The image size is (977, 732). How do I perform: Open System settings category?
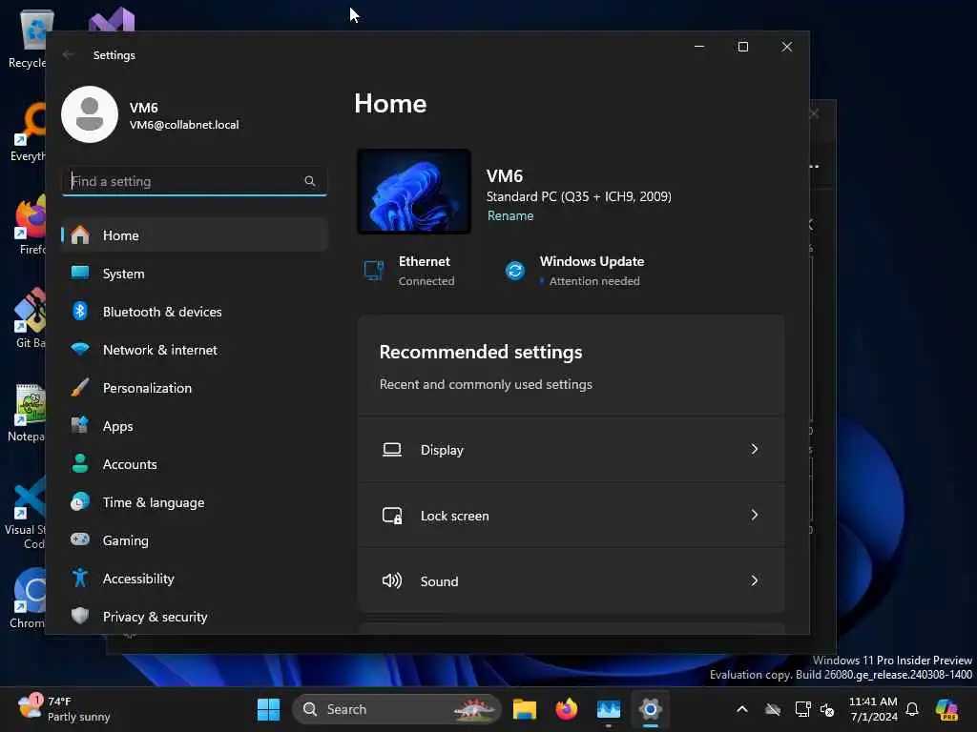point(195,274)
